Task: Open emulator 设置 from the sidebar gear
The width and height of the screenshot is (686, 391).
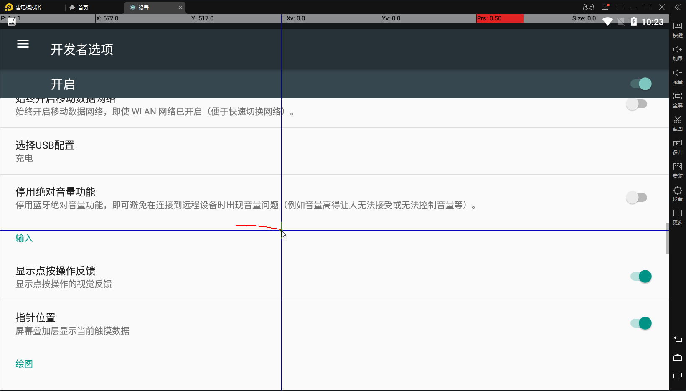Action: (677, 193)
